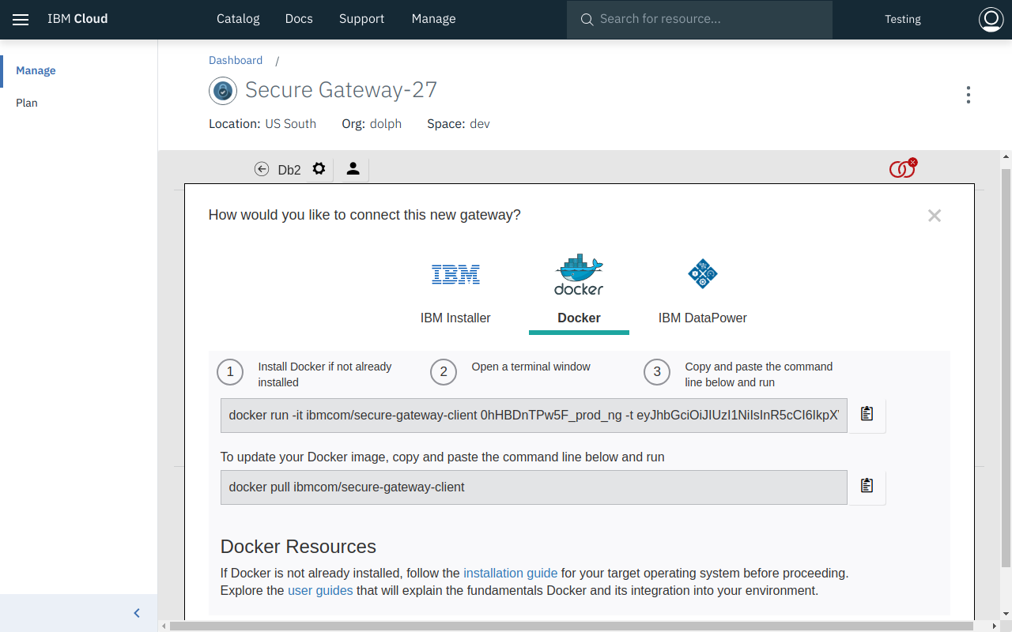Viewport: 1012px width, 632px height.
Task: Open the three-dot actions menu
Action: (x=968, y=95)
